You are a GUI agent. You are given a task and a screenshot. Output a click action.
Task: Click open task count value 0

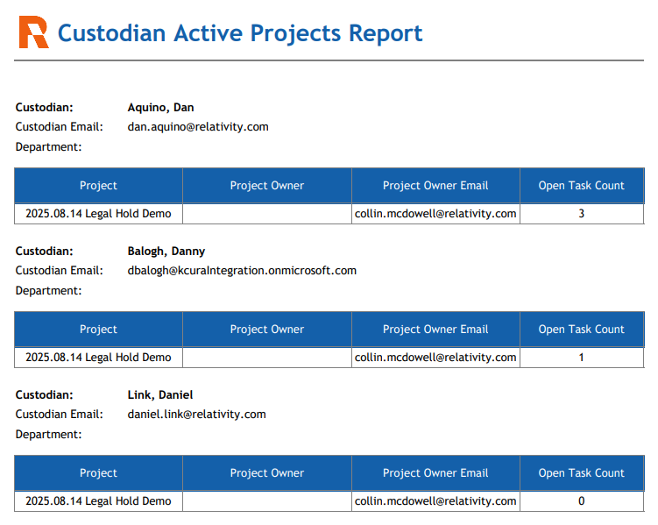(x=582, y=501)
